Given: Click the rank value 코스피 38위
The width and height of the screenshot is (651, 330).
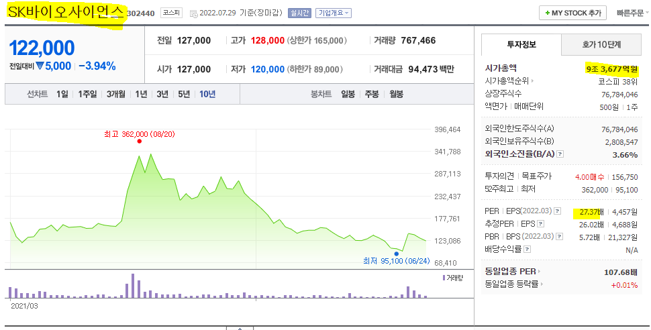Looking at the screenshot, I should coord(618,82).
